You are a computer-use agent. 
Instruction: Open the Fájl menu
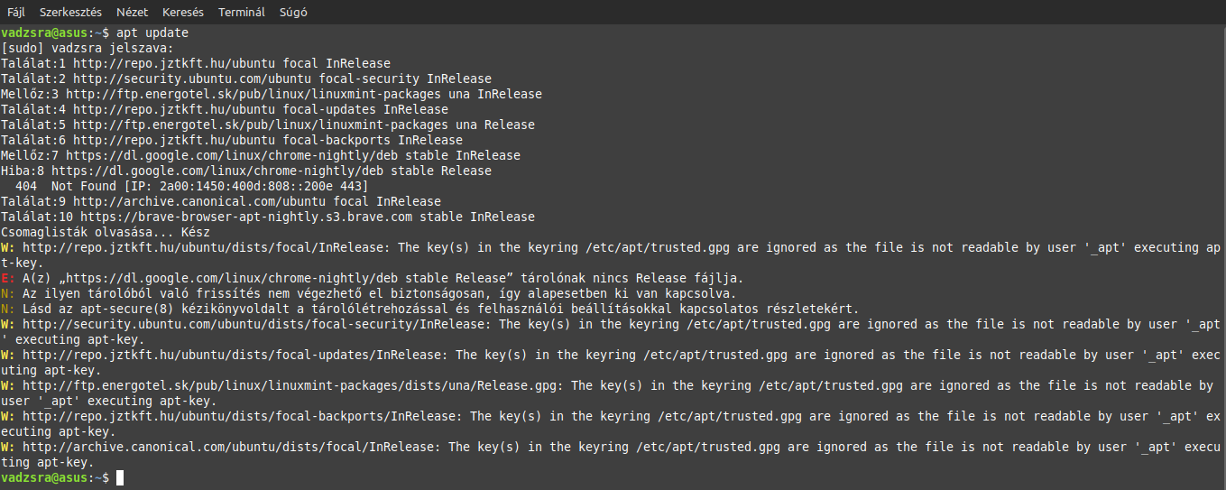coord(16,13)
